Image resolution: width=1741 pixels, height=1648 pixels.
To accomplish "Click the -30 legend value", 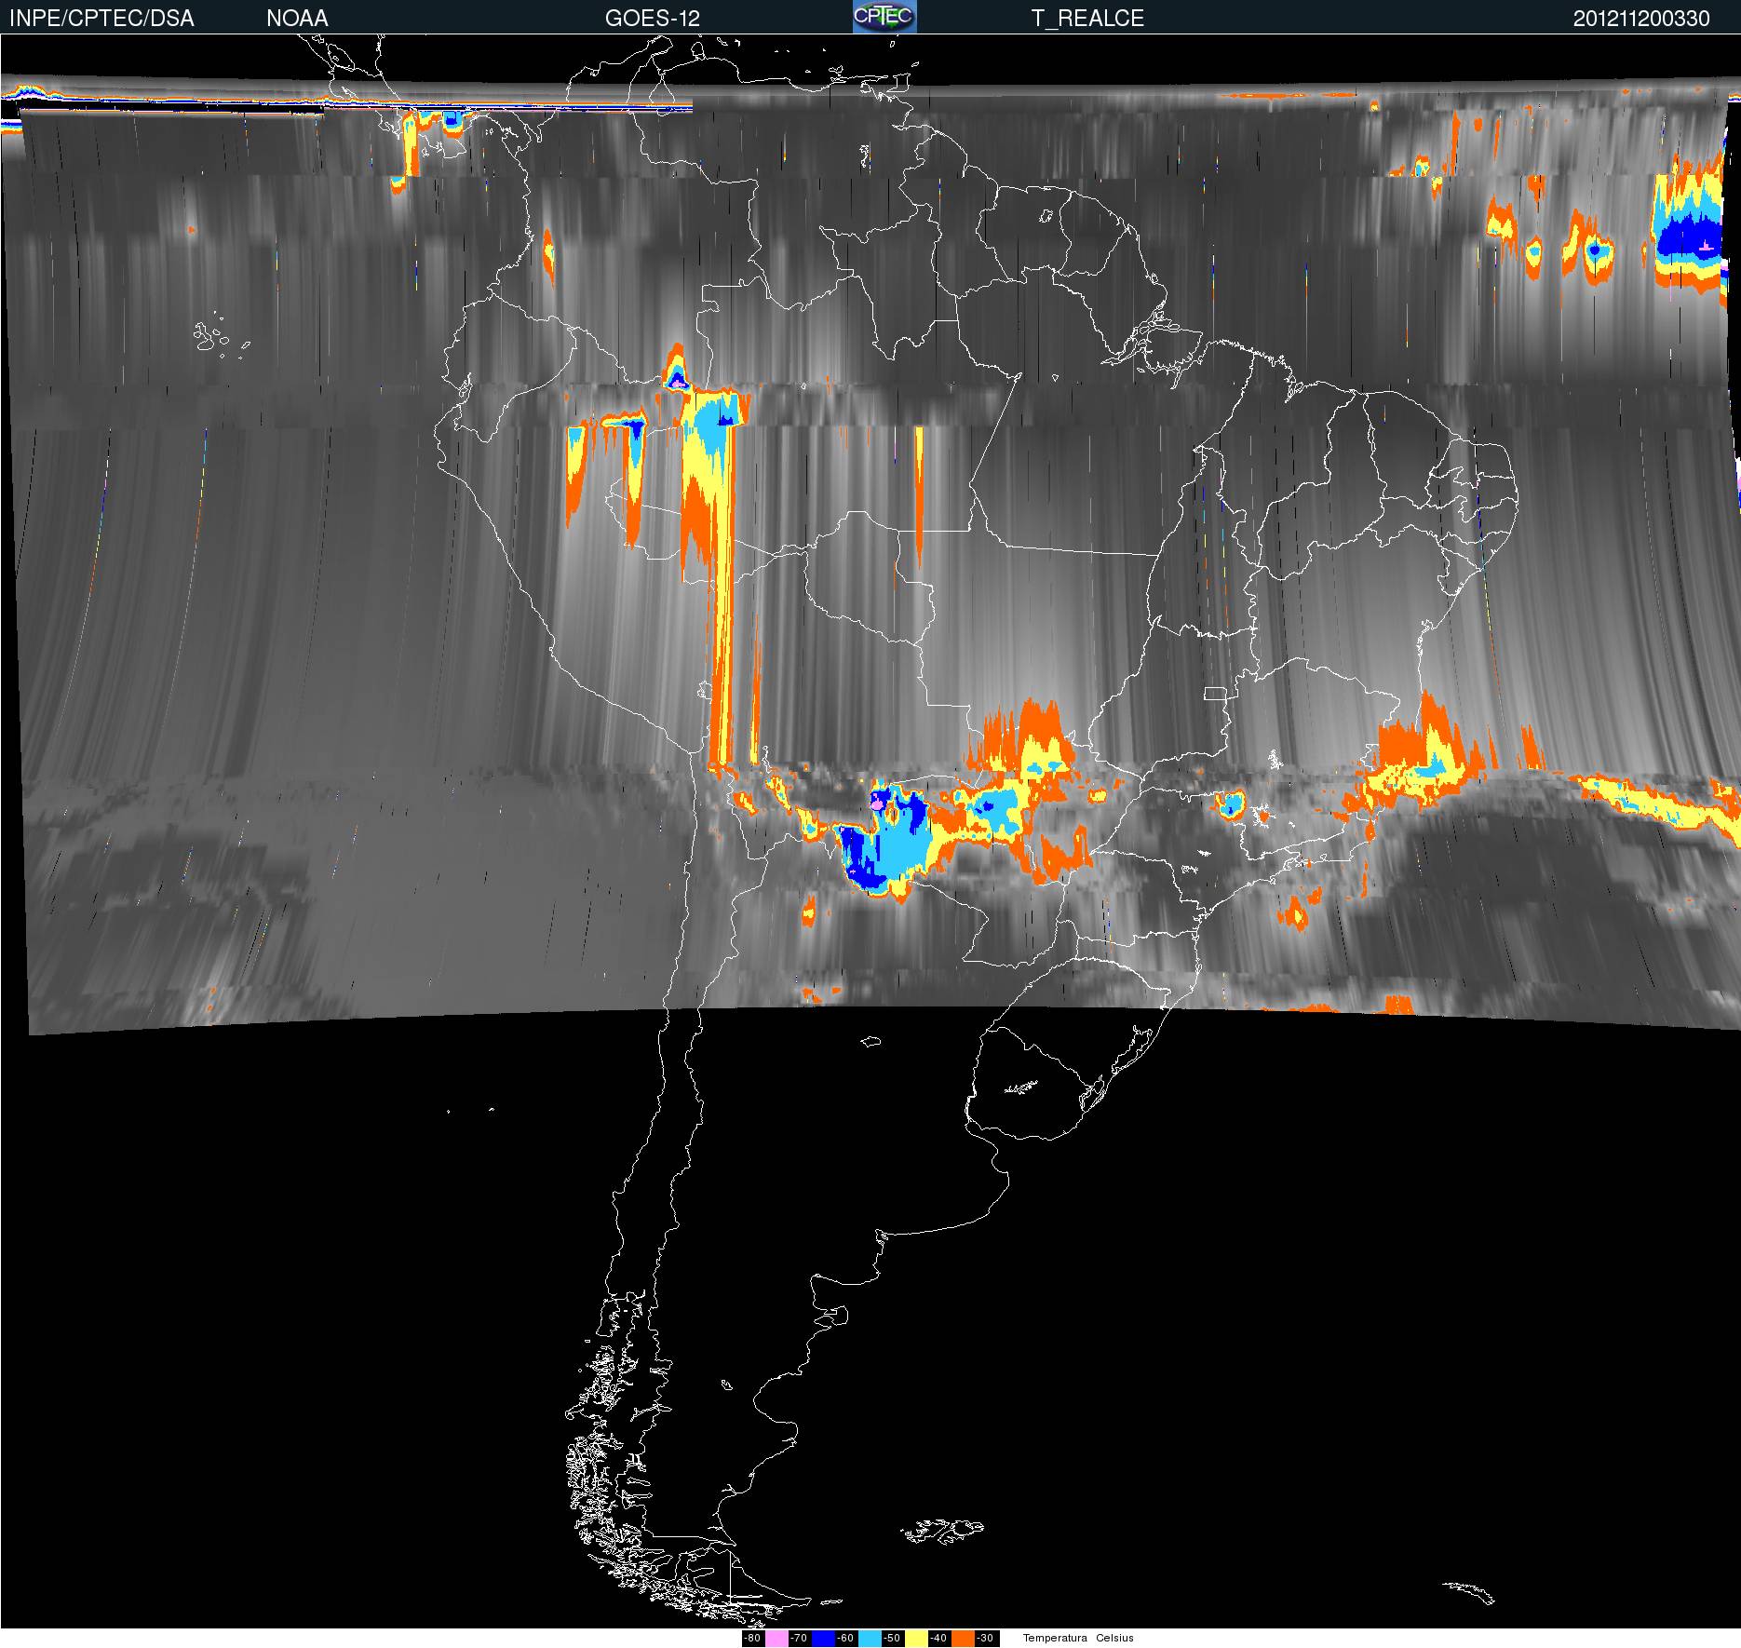I will click(985, 1639).
